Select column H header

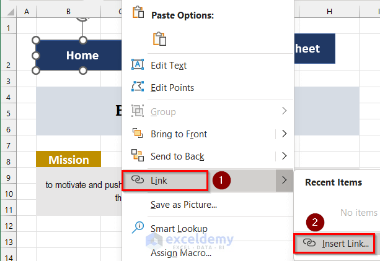329,12
